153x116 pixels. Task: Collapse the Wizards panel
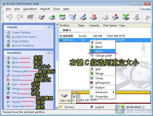[49, 27]
